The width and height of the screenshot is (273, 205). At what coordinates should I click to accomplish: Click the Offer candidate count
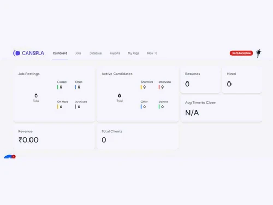[144, 107]
